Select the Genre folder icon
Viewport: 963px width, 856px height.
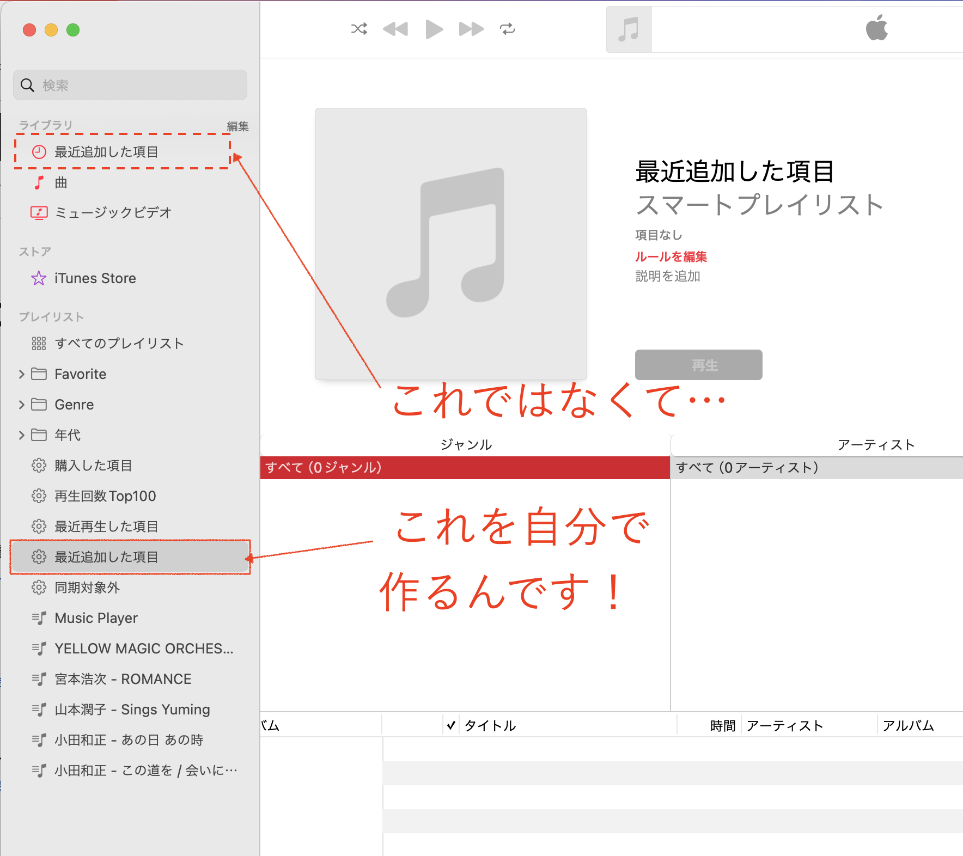39,405
